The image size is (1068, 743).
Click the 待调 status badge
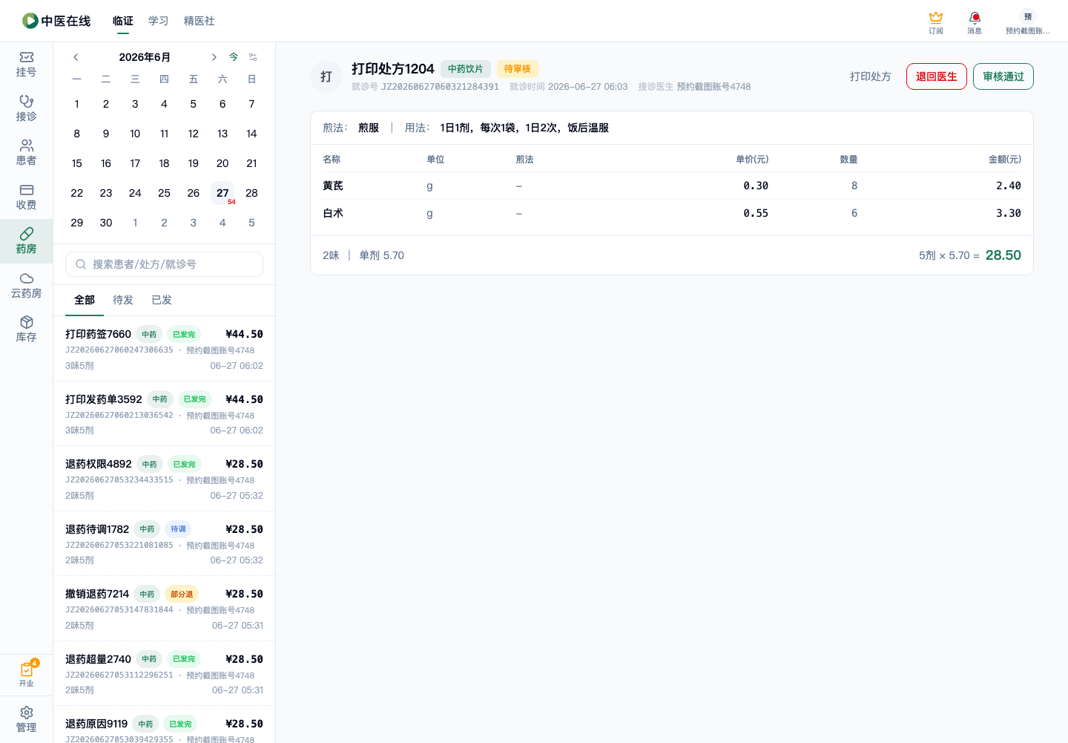point(178,529)
